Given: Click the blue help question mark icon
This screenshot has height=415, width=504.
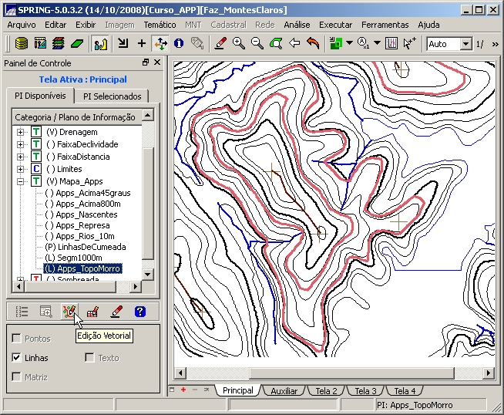Looking at the screenshot, I should [139, 312].
